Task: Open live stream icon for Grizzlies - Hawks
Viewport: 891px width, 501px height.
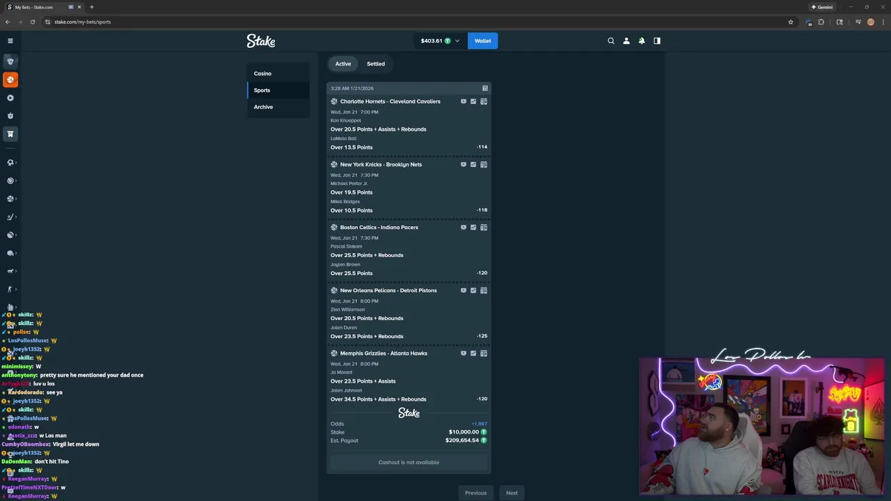Action: point(464,353)
